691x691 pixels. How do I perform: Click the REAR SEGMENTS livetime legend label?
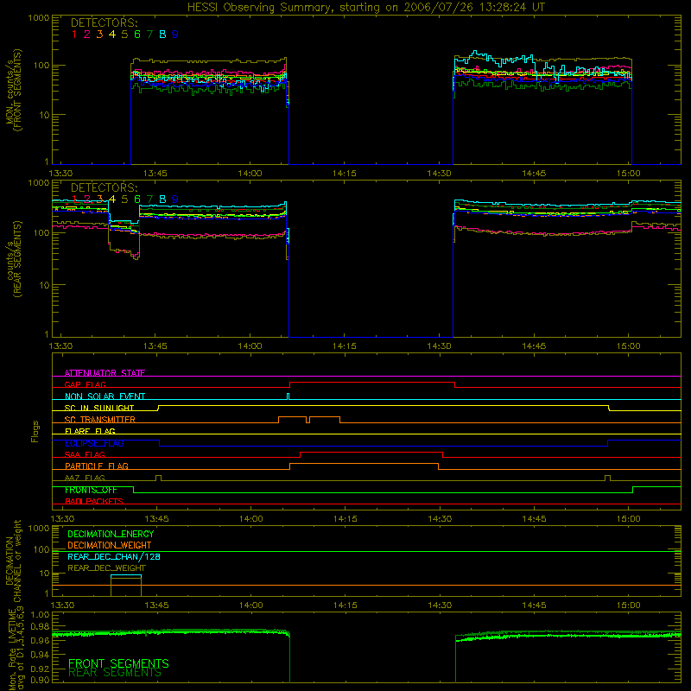tap(115, 673)
